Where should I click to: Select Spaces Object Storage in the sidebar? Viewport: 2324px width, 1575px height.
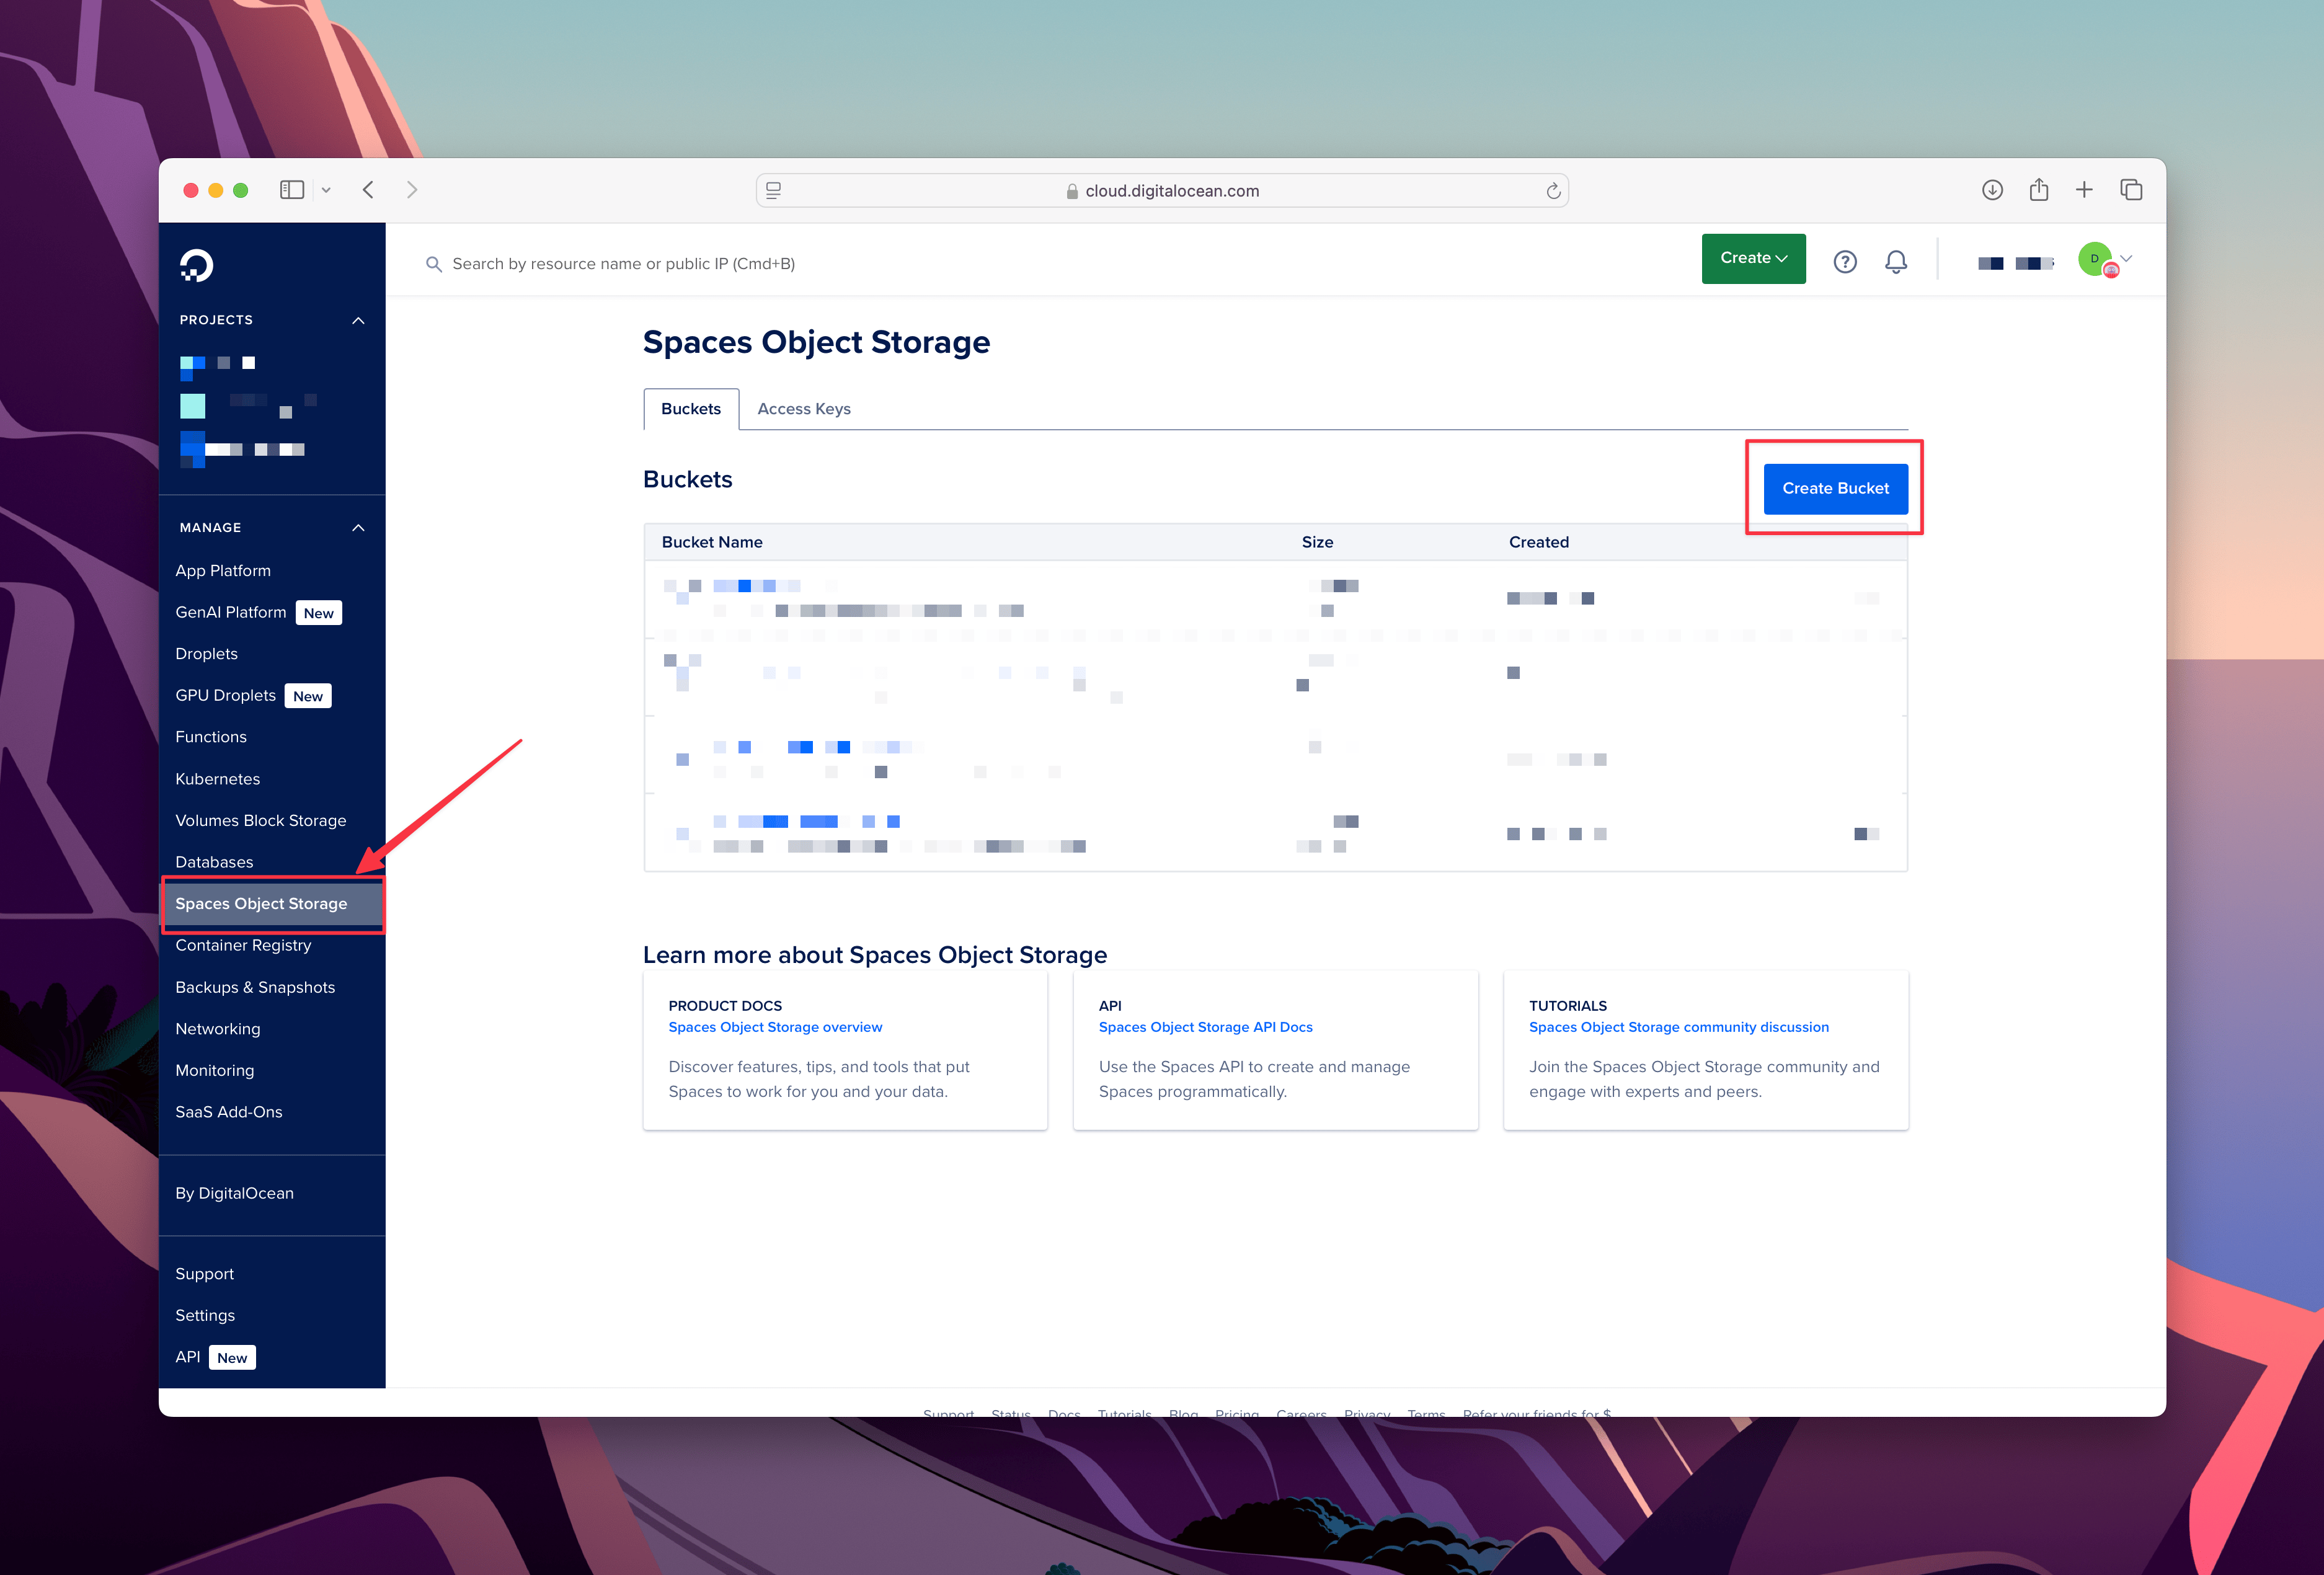[272, 904]
